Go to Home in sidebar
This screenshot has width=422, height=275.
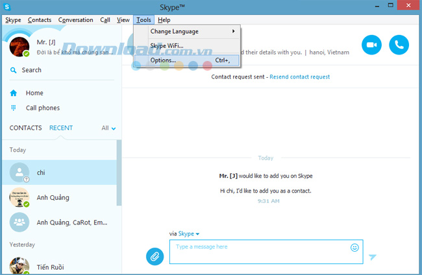(x=34, y=93)
